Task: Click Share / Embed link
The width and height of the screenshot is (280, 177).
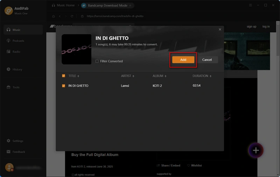Action: [x=168, y=165]
